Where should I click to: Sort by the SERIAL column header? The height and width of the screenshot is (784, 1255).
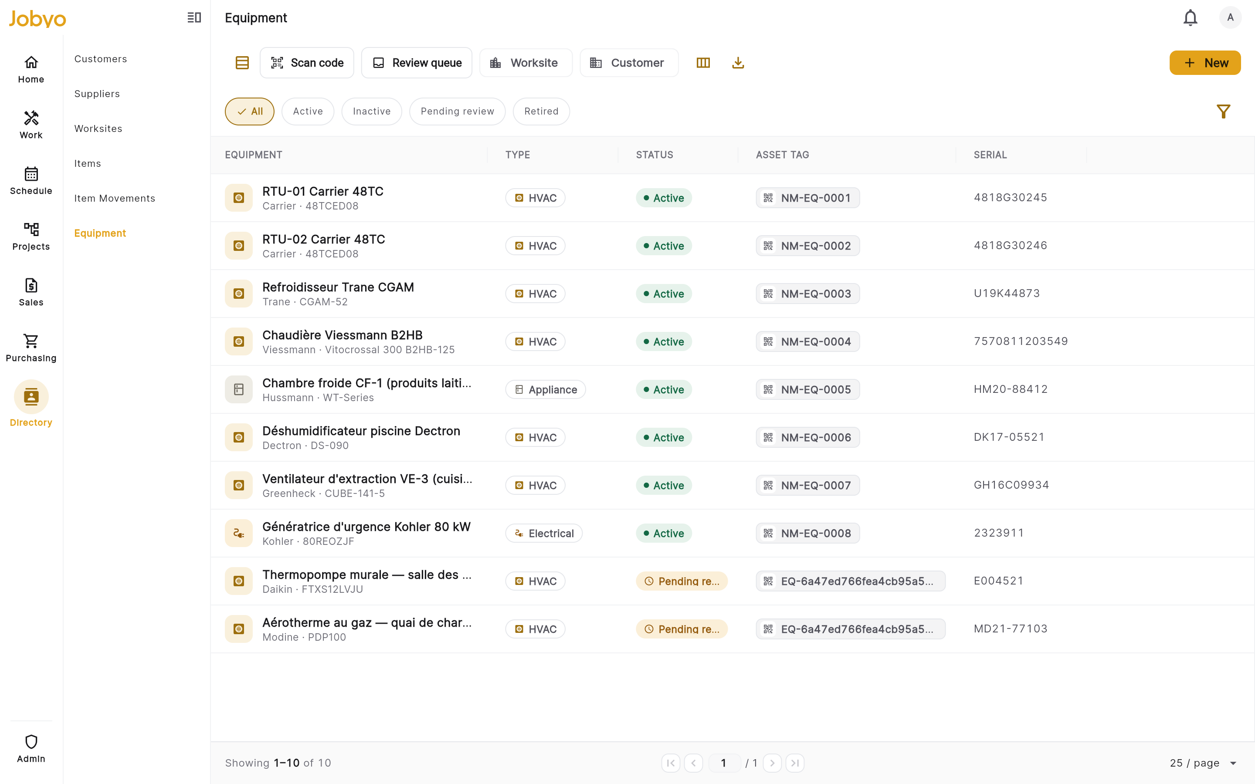tap(990, 155)
